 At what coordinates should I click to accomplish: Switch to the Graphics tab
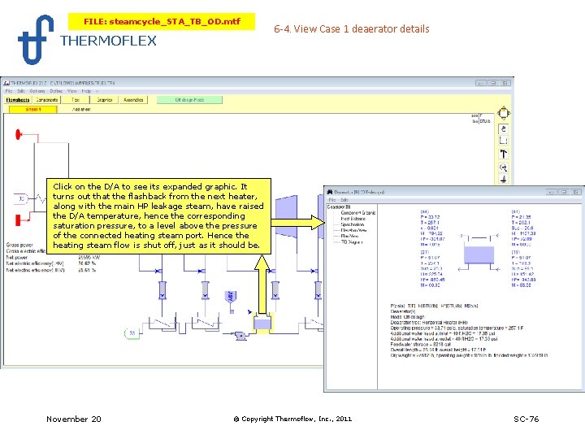coord(105,100)
